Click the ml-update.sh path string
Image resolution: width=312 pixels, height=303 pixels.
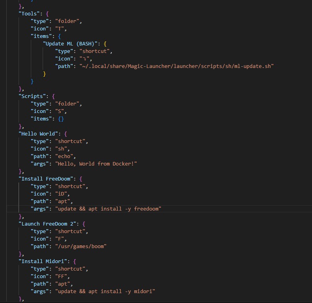click(x=177, y=66)
